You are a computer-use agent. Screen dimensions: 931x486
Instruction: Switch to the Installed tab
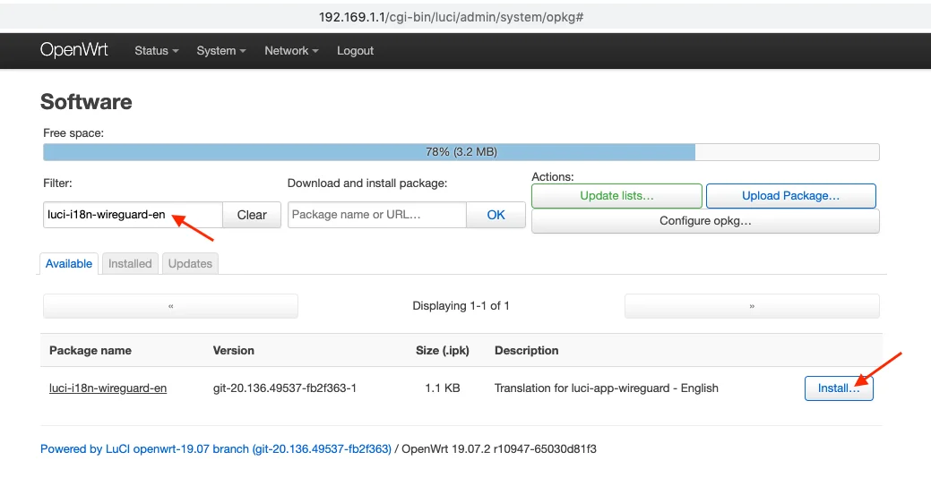[130, 264]
